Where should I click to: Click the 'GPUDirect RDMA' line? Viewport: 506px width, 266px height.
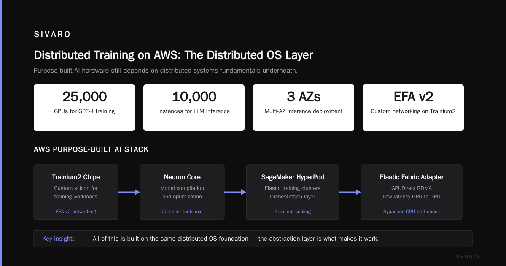pyautogui.click(x=412, y=188)
